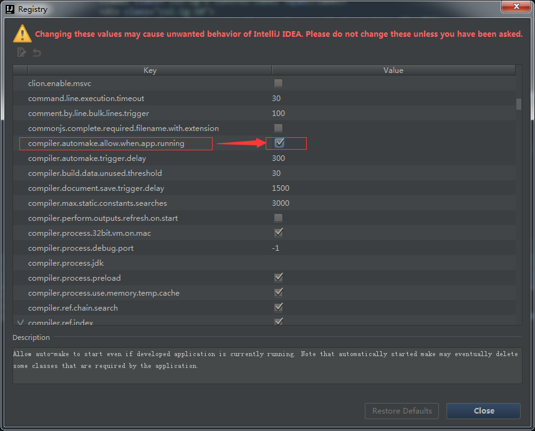535x431 pixels.
Task: Select compiler.max.static.constants.searches key
Action: tap(97, 203)
